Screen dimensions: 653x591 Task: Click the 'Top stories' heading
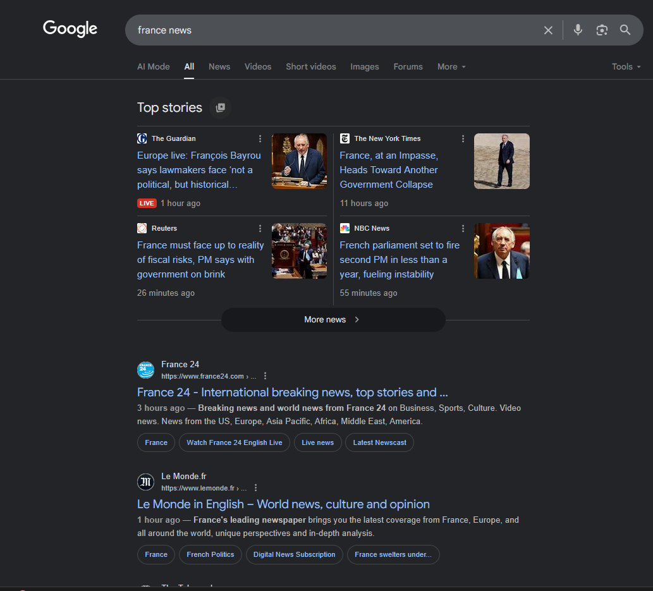(x=169, y=107)
